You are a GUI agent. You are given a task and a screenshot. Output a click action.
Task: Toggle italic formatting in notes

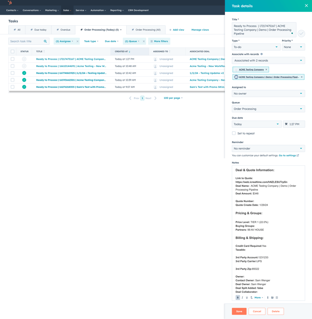(x=242, y=297)
